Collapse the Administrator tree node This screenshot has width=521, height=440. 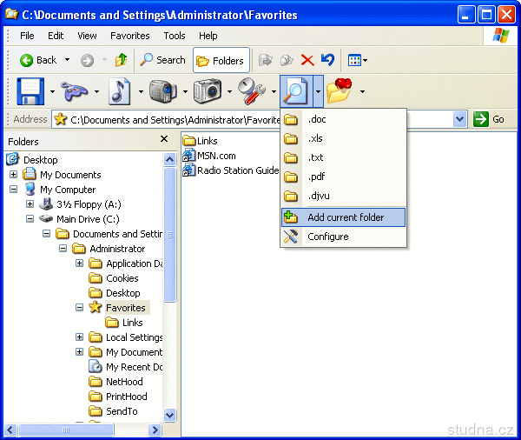[x=63, y=249]
